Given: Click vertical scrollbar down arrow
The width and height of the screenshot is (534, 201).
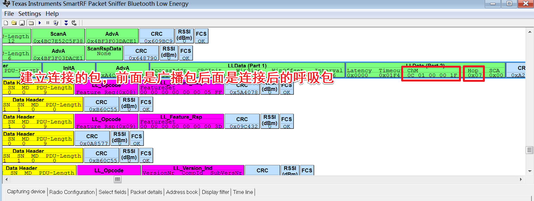Looking at the screenshot, I should pos(530,171).
